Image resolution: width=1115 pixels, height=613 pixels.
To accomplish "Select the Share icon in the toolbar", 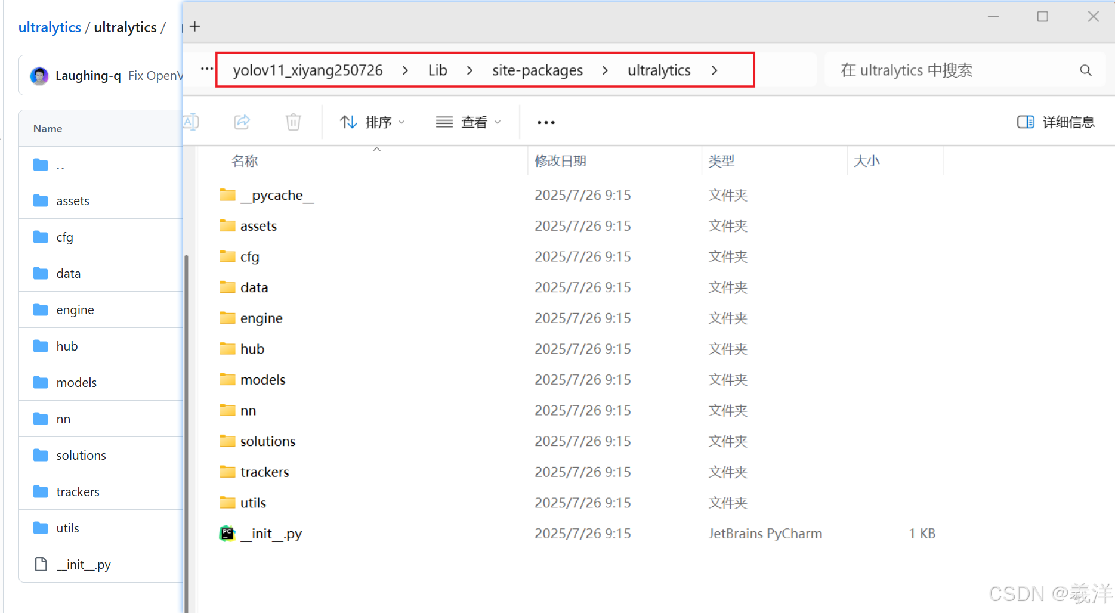I will tap(242, 122).
